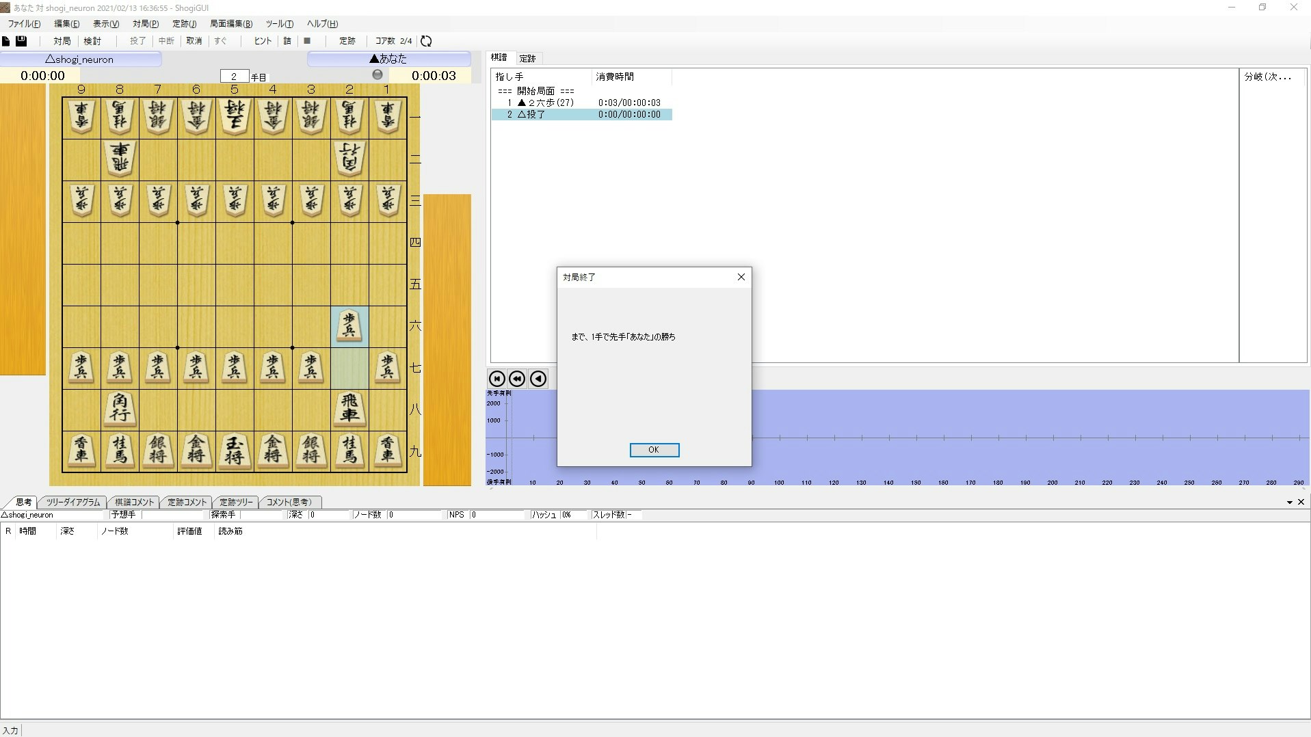Click the すぐ move-now toolbar button
This screenshot has height=737, width=1311.
point(220,41)
